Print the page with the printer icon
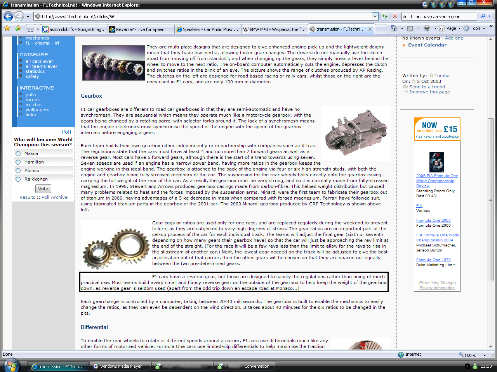The width and height of the screenshot is (497, 372). tap(427, 28)
